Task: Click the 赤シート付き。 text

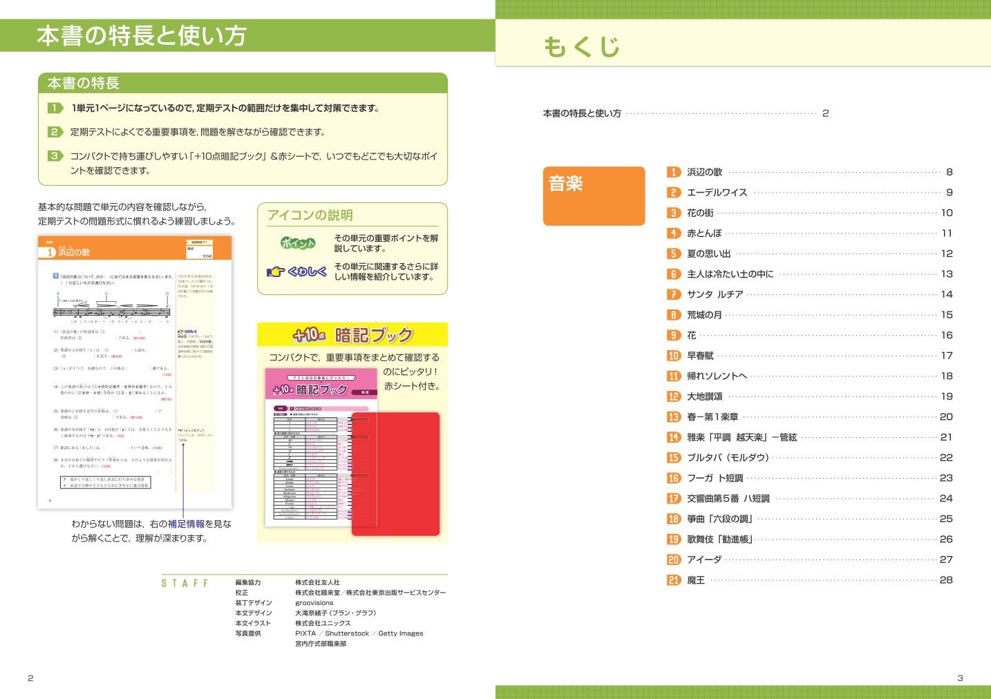Action: tap(413, 386)
